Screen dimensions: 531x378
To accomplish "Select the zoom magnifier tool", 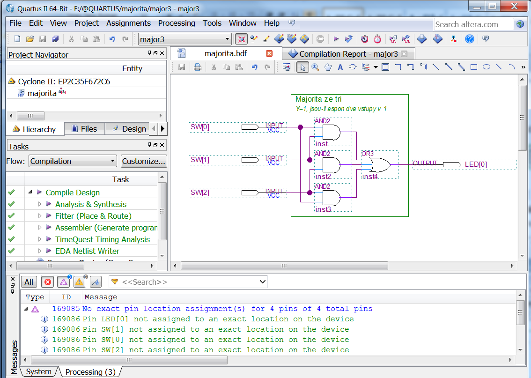I will [x=315, y=67].
